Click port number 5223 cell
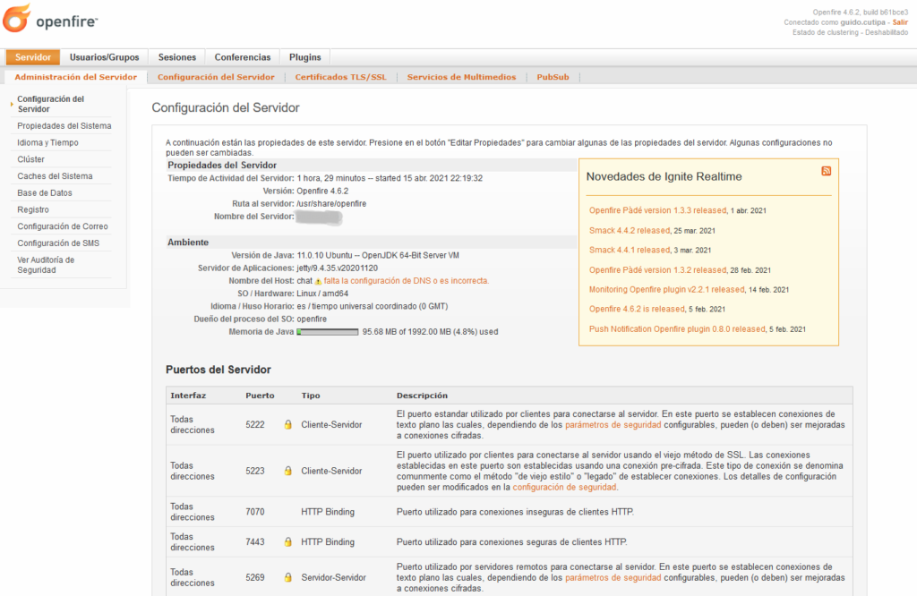917x596 pixels. pyautogui.click(x=255, y=471)
